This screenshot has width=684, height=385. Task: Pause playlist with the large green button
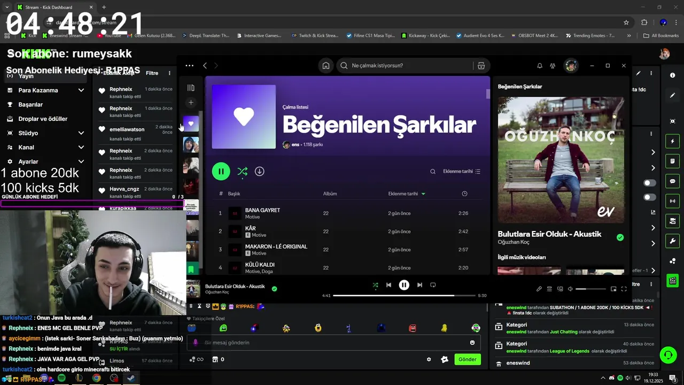tap(221, 171)
